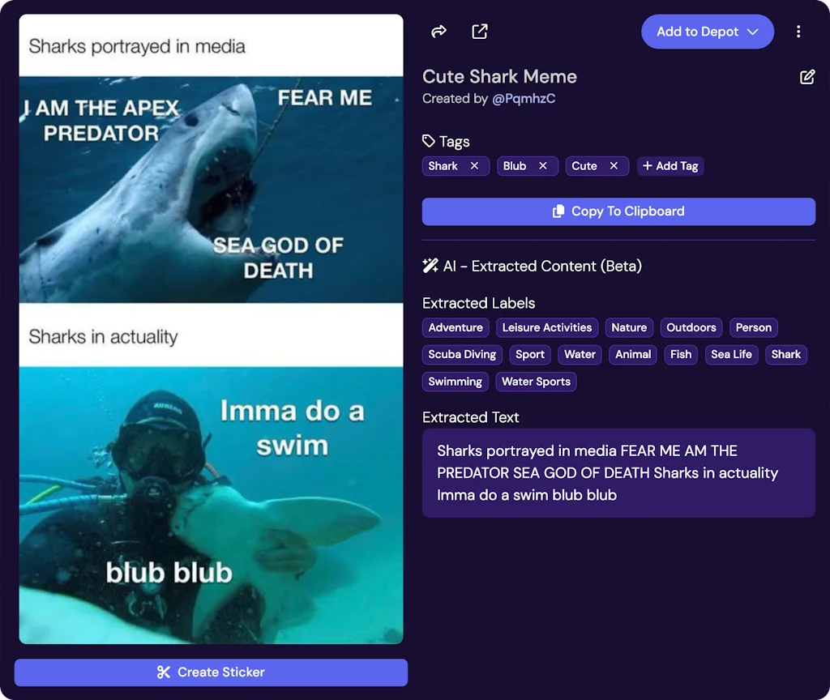This screenshot has height=700, width=830.
Task: Click the Create Sticker button
Action: 211,672
